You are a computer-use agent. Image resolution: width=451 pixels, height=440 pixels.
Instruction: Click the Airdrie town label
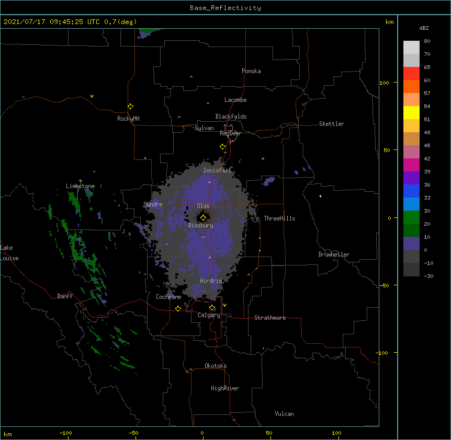coord(211,281)
